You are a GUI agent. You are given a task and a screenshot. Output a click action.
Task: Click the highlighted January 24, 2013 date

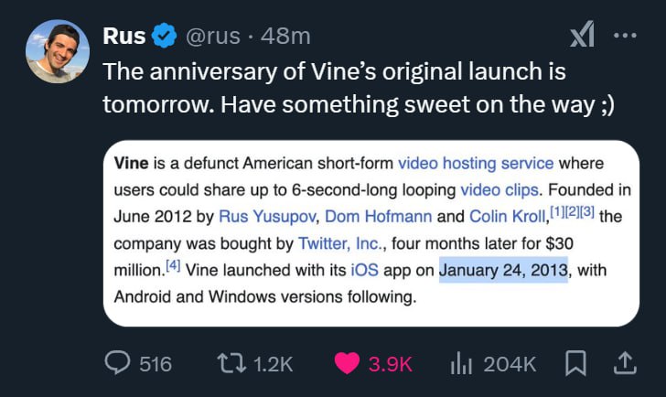[503, 270]
